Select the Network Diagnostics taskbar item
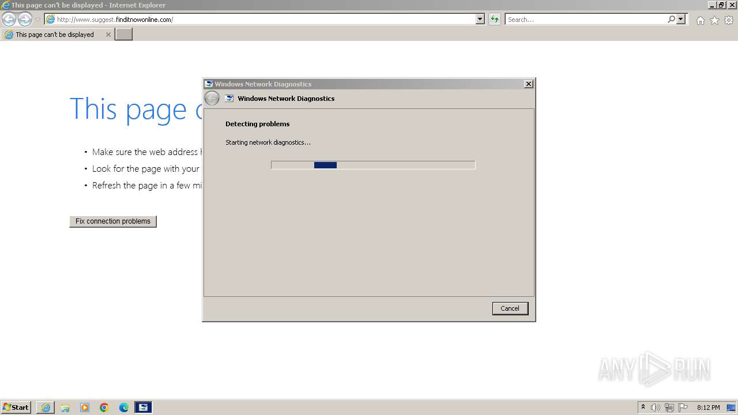Viewport: 738px width, 415px height. coord(144,408)
